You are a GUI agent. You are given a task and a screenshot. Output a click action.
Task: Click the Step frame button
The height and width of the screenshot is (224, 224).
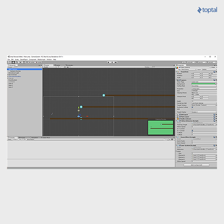[x=115, y=62]
